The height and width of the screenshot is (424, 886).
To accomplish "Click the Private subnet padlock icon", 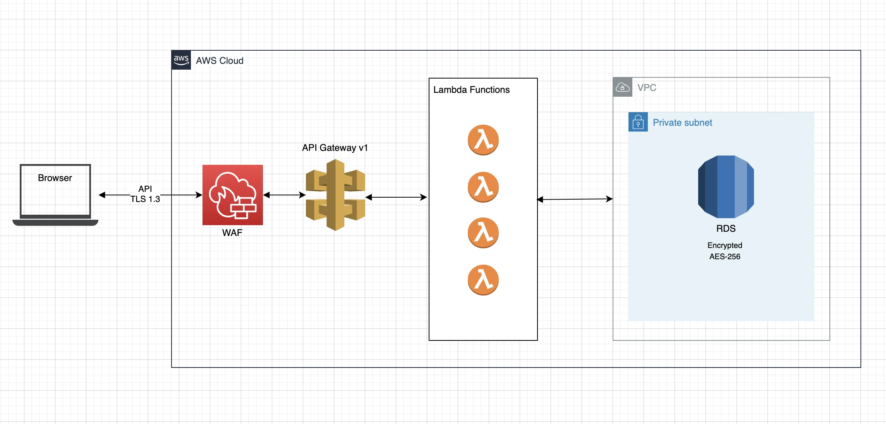I will click(x=638, y=122).
